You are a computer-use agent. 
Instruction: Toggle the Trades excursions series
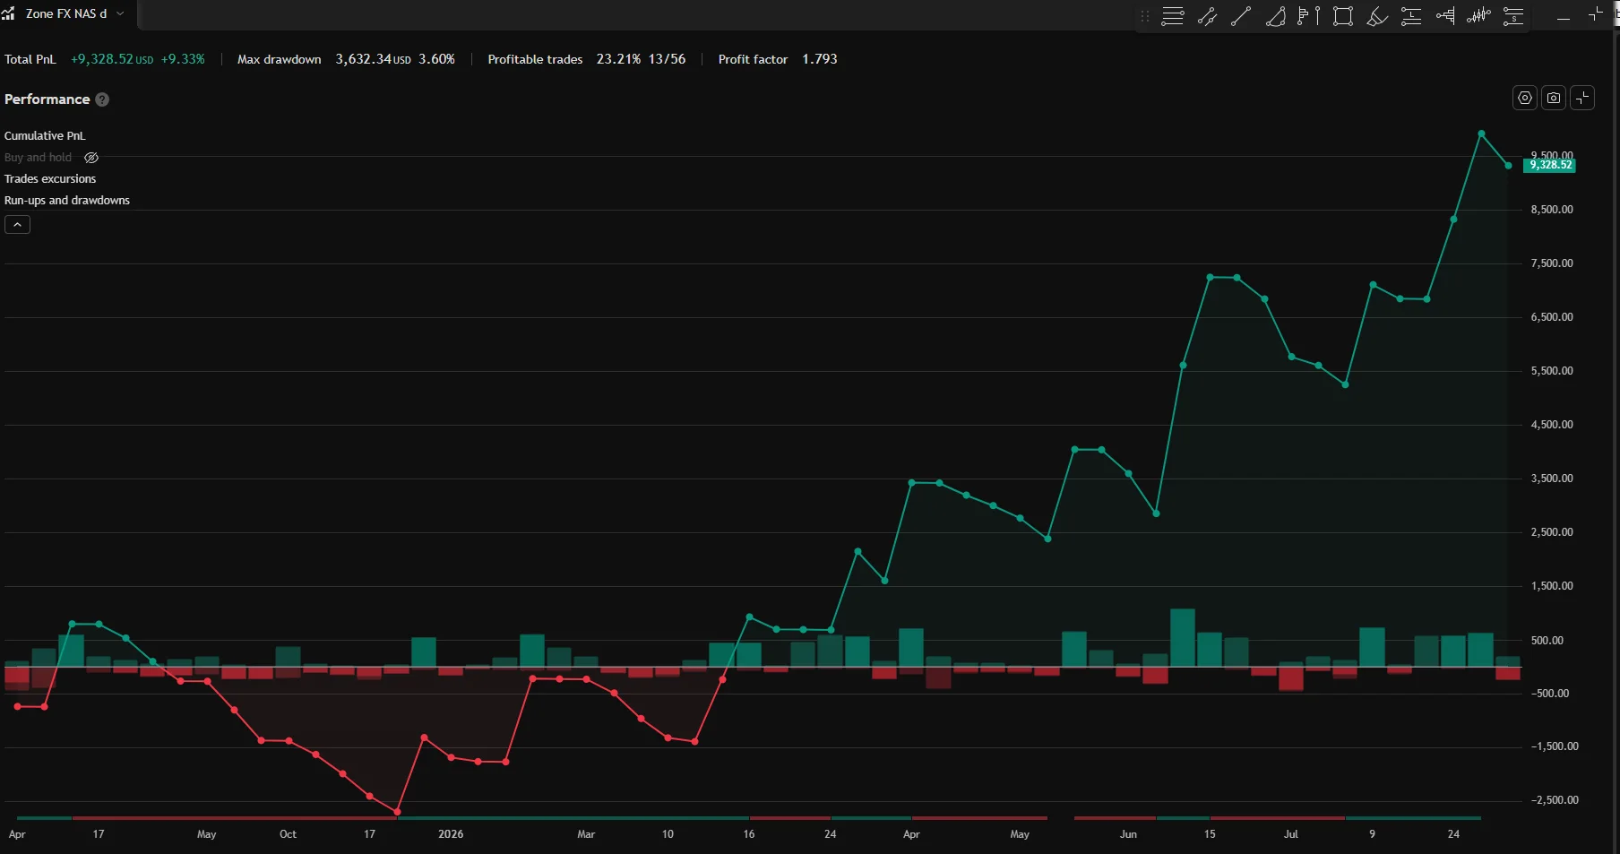point(50,179)
